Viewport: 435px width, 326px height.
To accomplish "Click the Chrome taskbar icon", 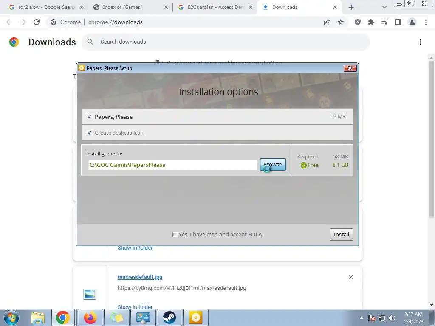I will [63, 318].
